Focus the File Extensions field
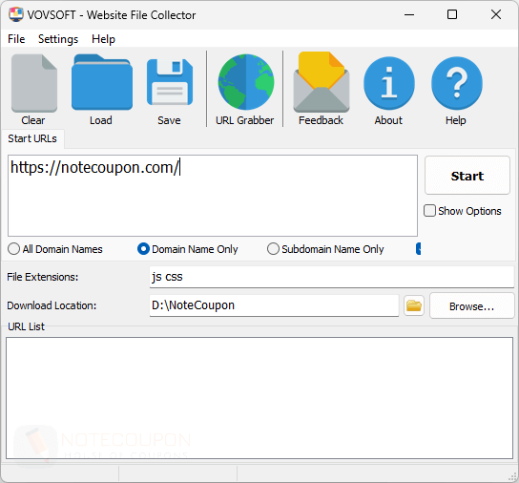 pyautogui.click(x=332, y=277)
